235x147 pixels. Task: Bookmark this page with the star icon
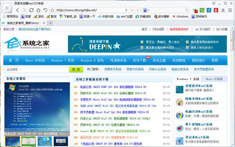pos(52,10)
